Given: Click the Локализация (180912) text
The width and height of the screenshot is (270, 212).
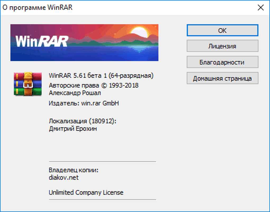Looking at the screenshot, I should [x=83, y=121].
